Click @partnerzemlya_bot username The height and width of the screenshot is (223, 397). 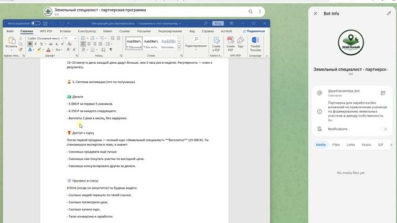tap(344, 91)
